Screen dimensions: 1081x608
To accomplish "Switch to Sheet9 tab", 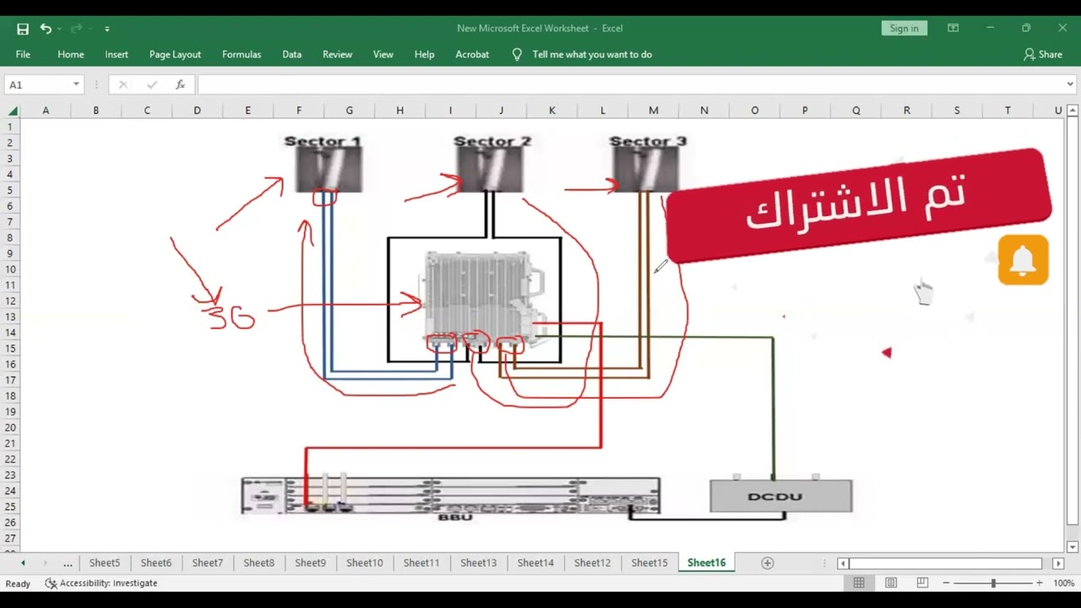I will tap(310, 563).
